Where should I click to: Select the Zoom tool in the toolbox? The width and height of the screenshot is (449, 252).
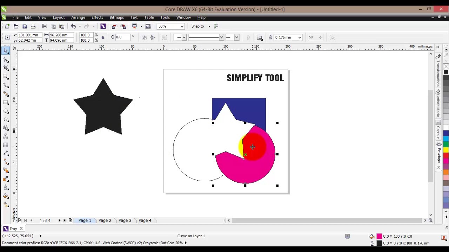pyautogui.click(x=6, y=77)
